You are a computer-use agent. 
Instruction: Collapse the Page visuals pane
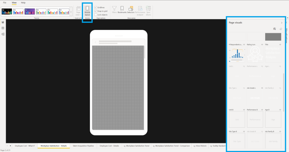(x=281, y=23)
